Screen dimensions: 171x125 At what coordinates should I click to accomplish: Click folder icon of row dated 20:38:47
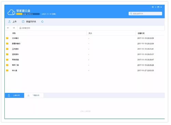click(x=7, y=60)
